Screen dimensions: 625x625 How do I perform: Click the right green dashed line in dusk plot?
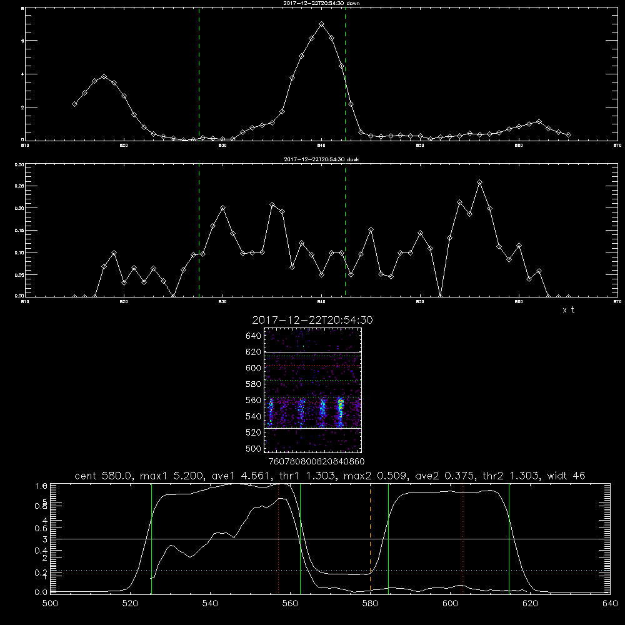[x=345, y=230]
